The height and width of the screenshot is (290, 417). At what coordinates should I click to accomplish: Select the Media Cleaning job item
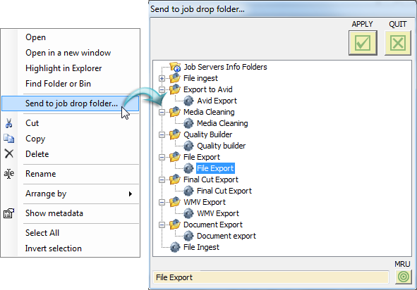tap(222, 123)
